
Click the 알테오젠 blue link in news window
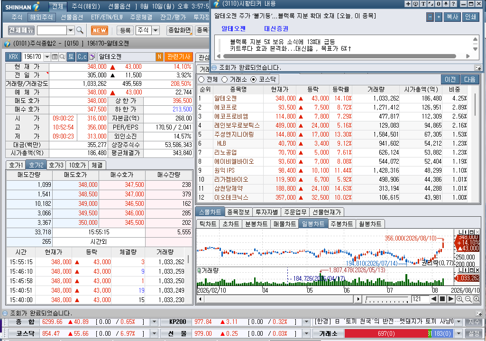[233, 28]
